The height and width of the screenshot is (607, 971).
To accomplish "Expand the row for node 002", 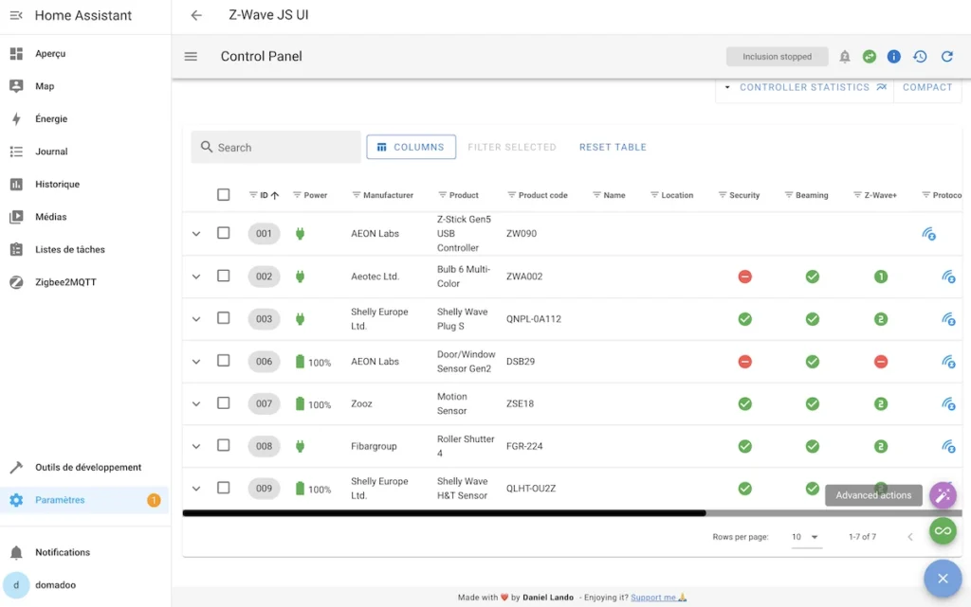I will coord(196,277).
